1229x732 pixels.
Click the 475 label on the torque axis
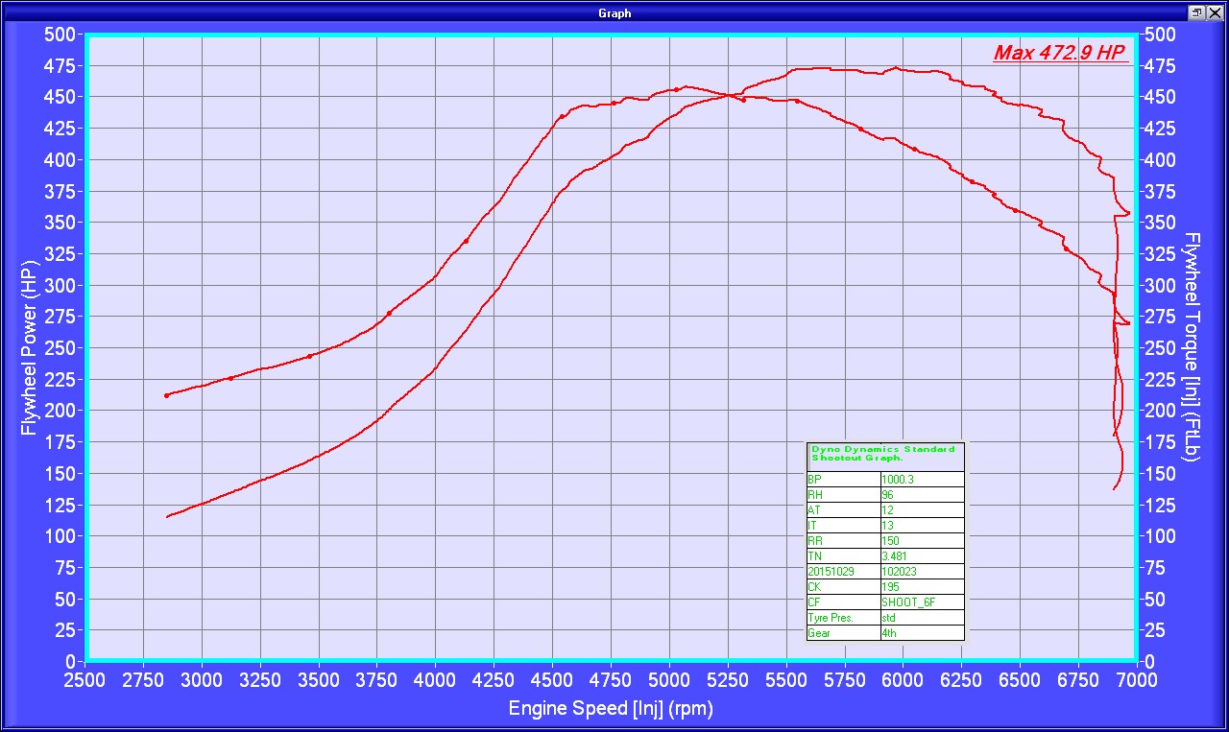click(1161, 66)
